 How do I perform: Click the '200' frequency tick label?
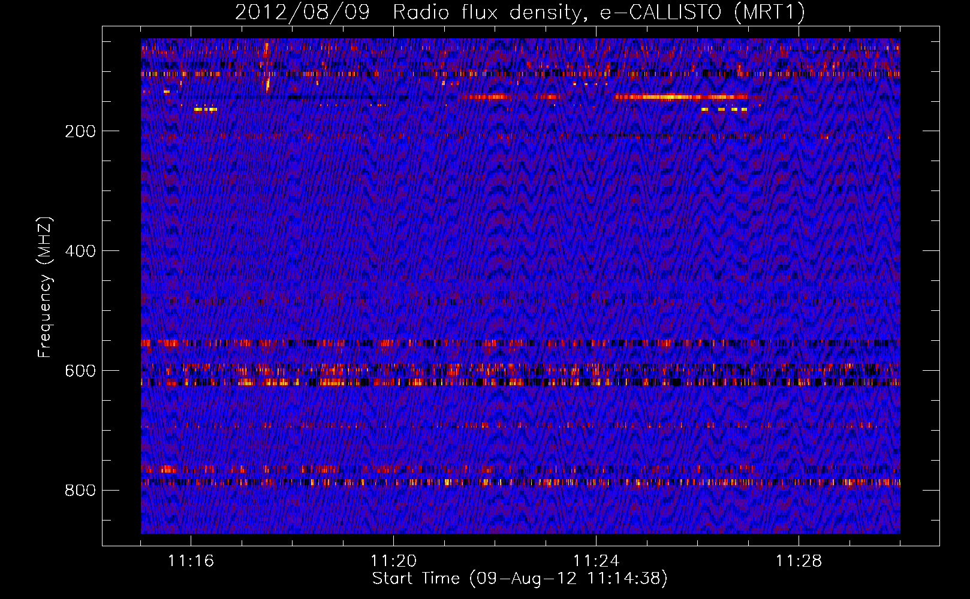80,131
